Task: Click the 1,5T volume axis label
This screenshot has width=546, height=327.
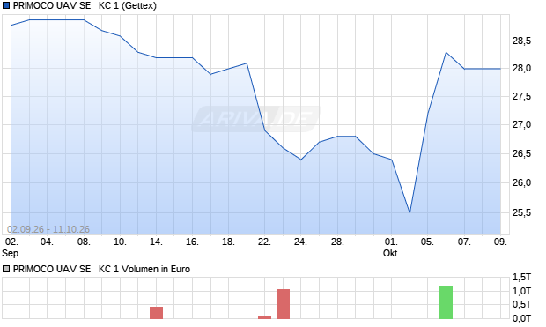Action: tap(521, 278)
